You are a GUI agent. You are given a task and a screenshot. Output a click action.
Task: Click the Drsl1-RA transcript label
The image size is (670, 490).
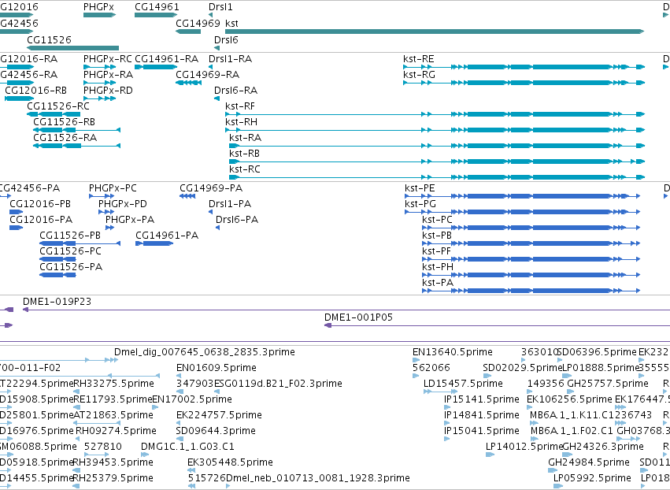[x=231, y=58]
